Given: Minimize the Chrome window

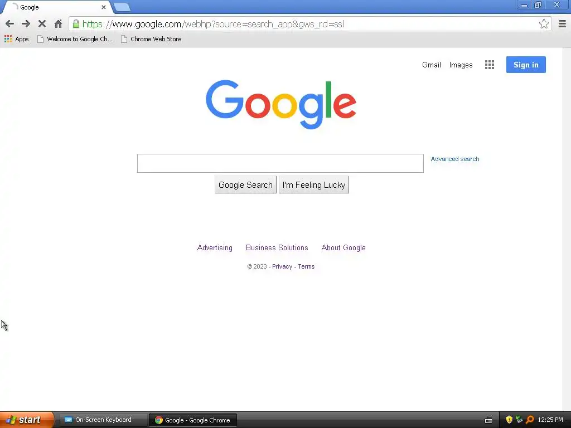Looking at the screenshot, I should click(524, 5).
